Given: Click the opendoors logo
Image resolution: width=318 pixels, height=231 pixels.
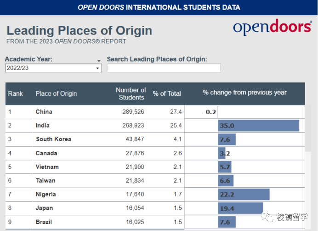Looking at the screenshot, I should tap(272, 28).
